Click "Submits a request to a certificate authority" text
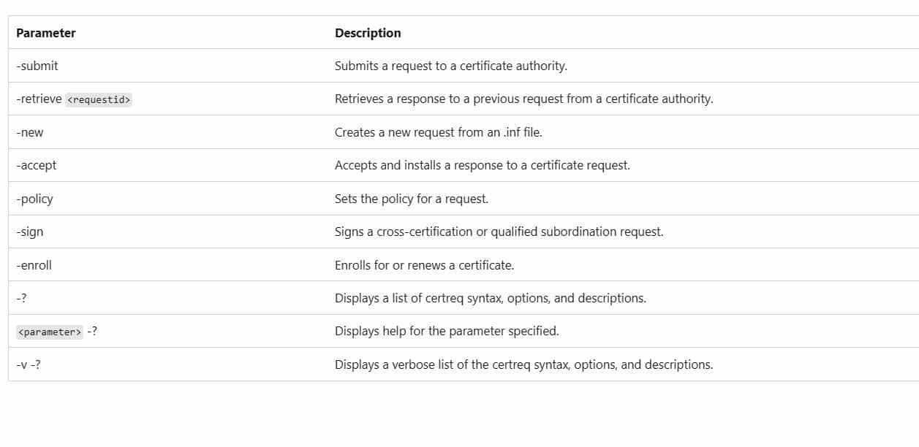919x447 pixels. 450,66
